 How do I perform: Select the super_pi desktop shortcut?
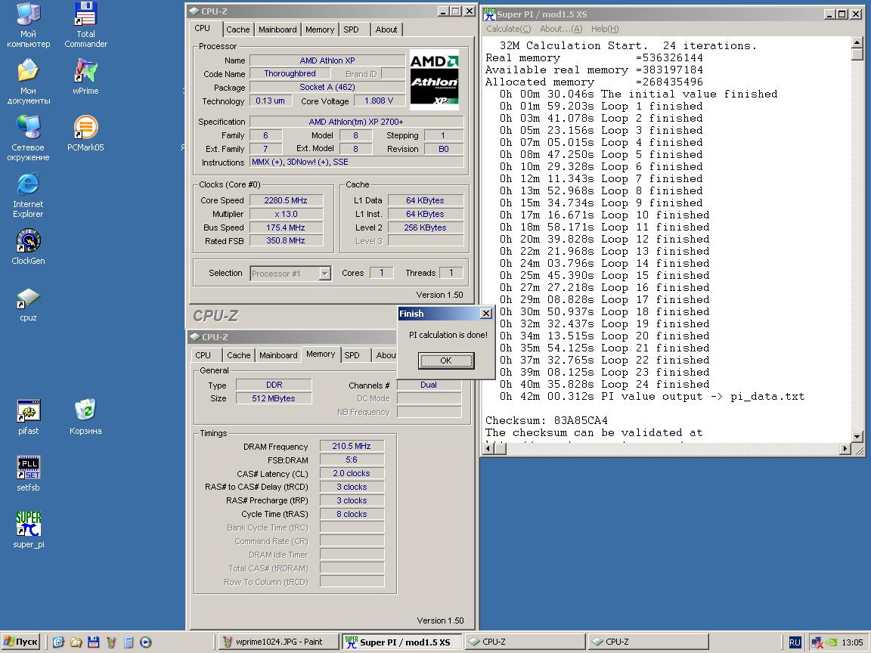coord(28,531)
